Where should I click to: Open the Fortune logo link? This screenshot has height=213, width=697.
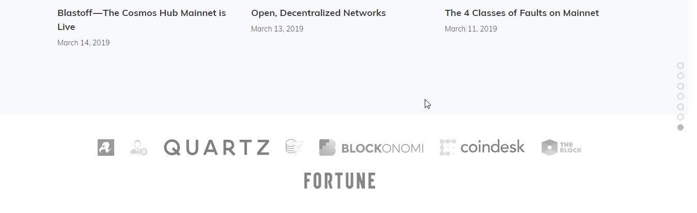(x=339, y=181)
